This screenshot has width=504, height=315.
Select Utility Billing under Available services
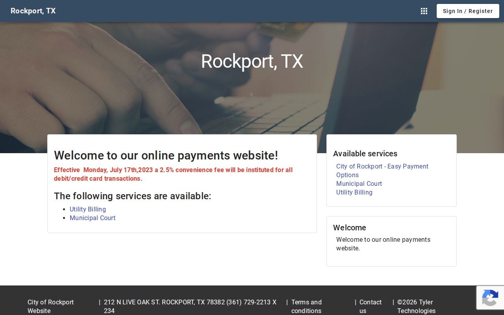pos(354,192)
